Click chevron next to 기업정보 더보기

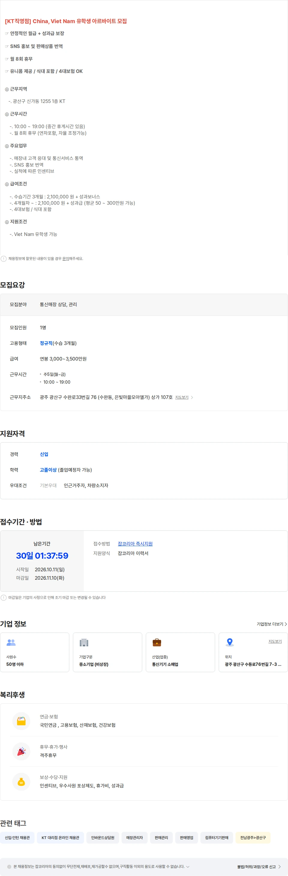[286, 624]
